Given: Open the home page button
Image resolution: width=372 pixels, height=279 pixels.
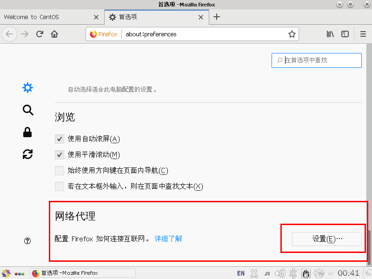Looking at the screenshot, I should [x=54, y=34].
